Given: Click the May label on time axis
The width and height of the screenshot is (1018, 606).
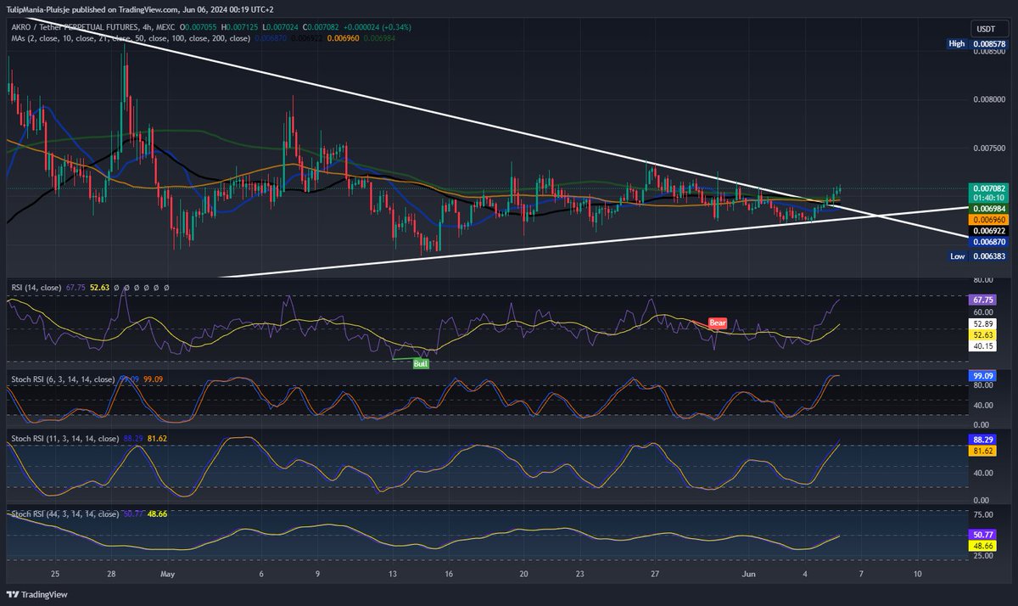Looking at the screenshot, I should click(x=167, y=574).
